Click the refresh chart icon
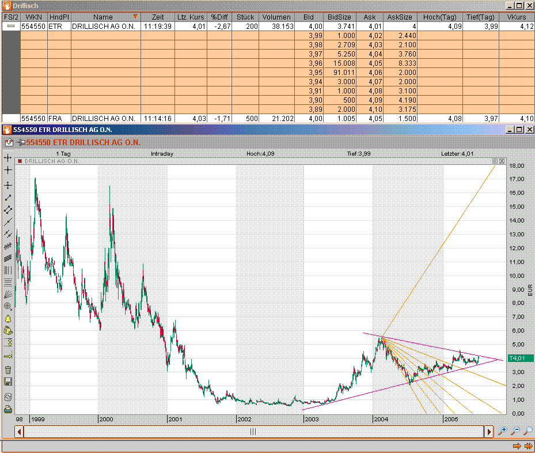The height and width of the screenshot is (453, 535). (8, 397)
